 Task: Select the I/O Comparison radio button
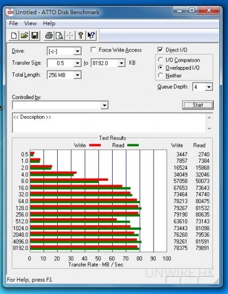click(x=160, y=60)
